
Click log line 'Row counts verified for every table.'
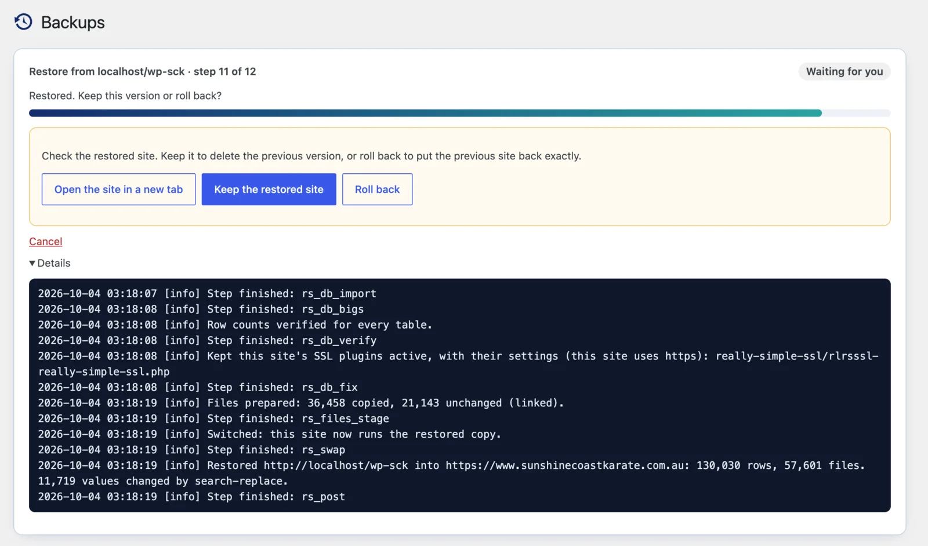tap(235, 325)
